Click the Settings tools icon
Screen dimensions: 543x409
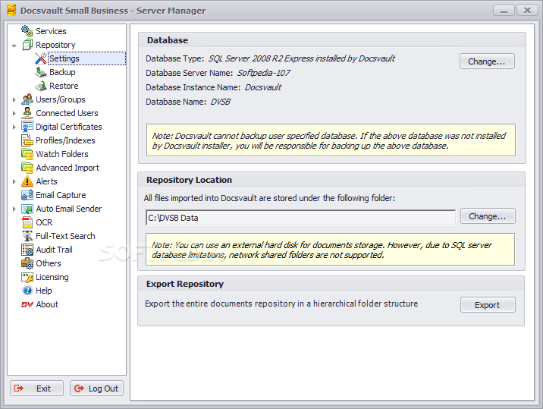click(x=40, y=58)
